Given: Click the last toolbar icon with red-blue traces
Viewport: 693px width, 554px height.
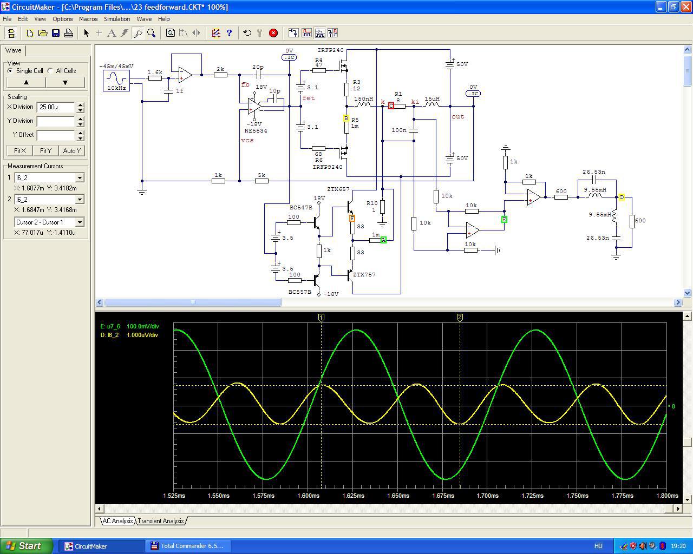Looking at the screenshot, I should [x=332, y=33].
